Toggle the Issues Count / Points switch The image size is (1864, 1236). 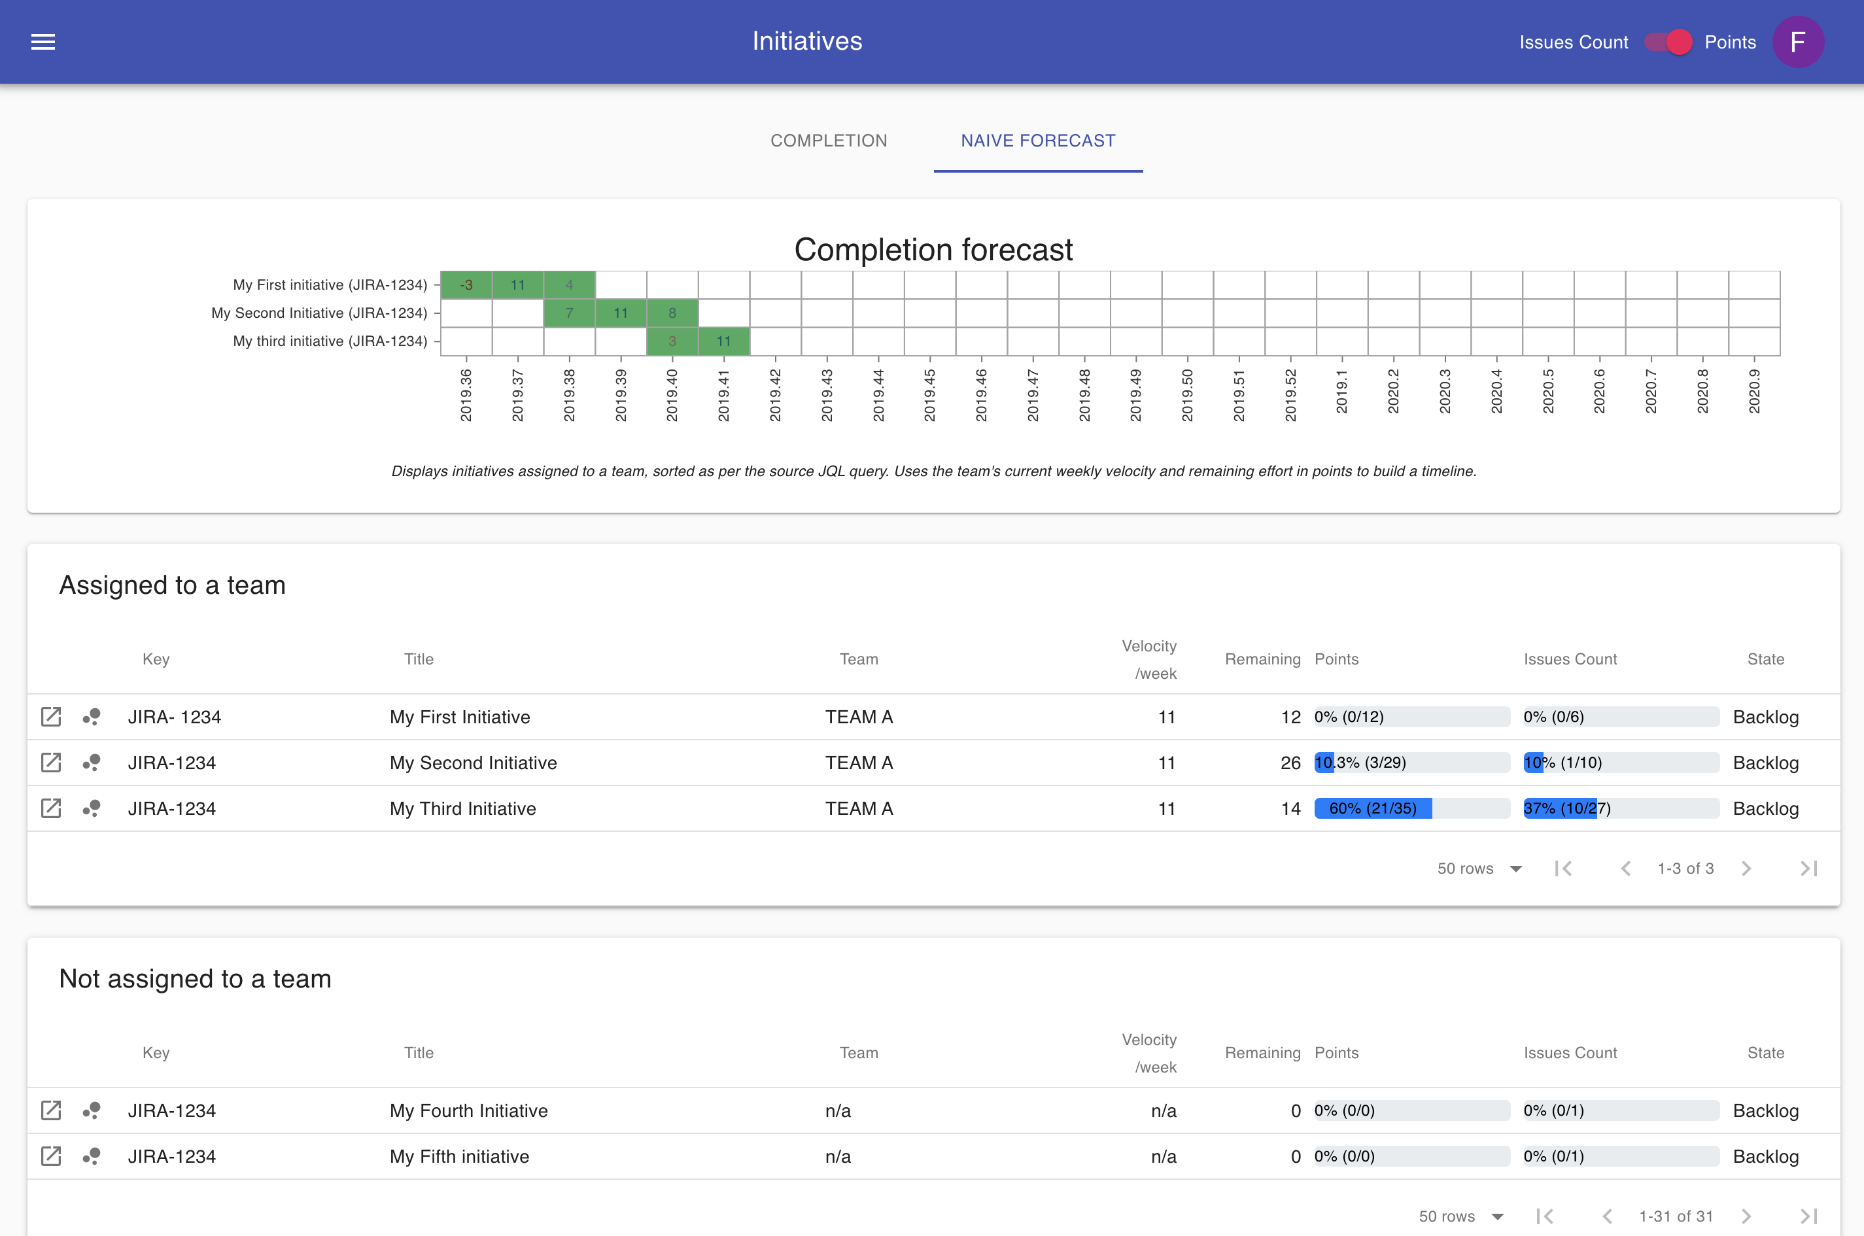point(1667,42)
